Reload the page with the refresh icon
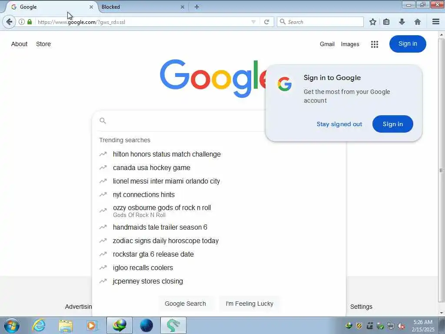The width and height of the screenshot is (445, 334). (266, 22)
